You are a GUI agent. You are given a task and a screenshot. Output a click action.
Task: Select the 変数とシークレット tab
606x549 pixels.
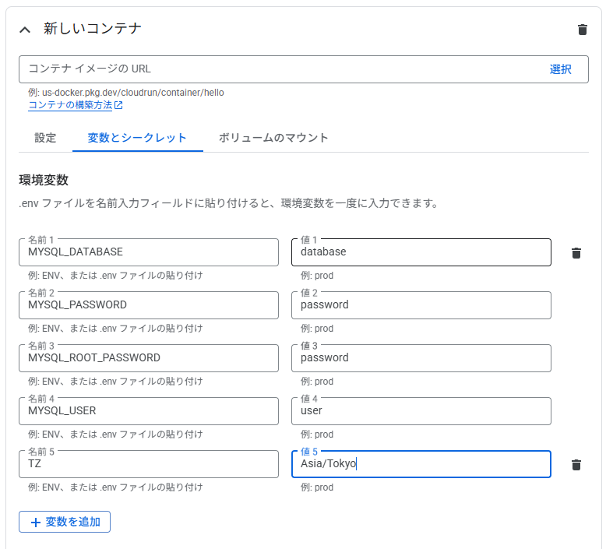[x=138, y=138]
